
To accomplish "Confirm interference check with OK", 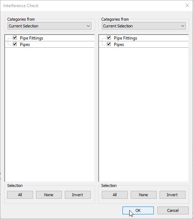I will pyautogui.click(x=138, y=210).
